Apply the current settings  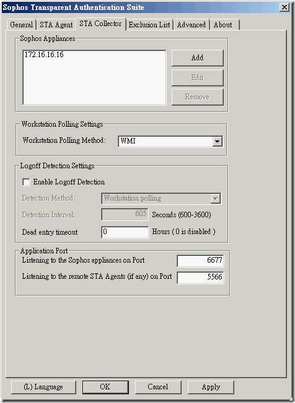tap(211, 387)
